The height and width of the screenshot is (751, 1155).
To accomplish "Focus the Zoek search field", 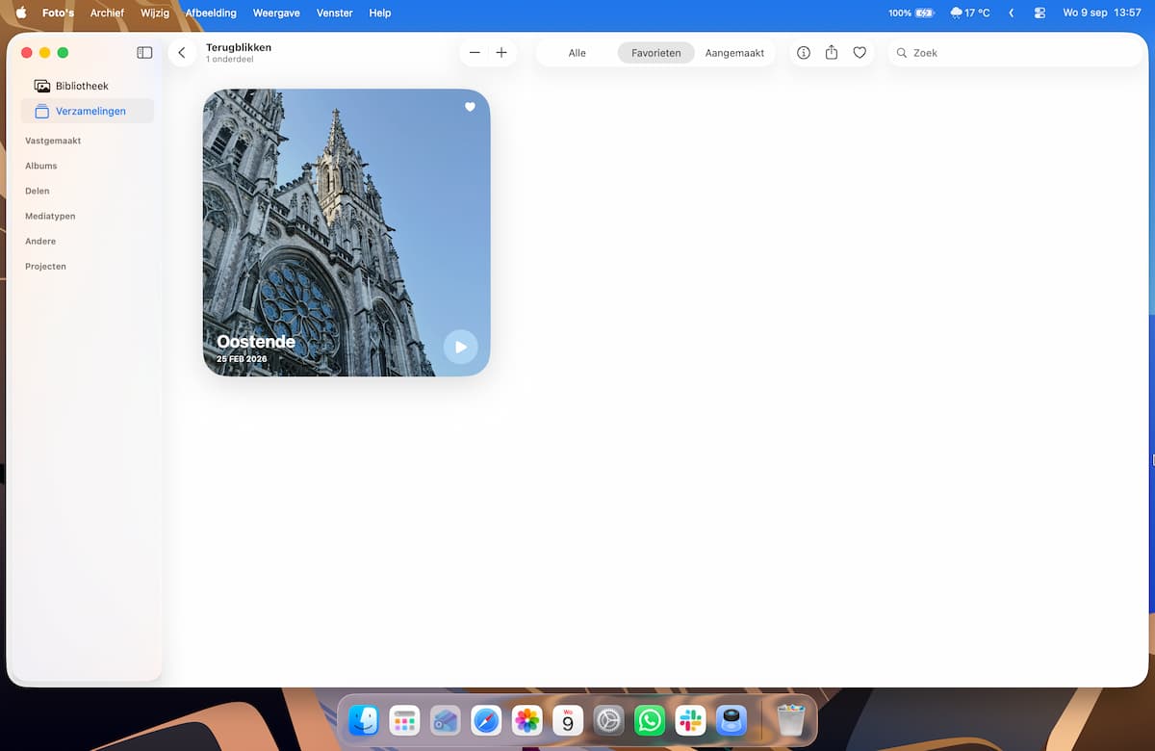I will click(x=1015, y=53).
